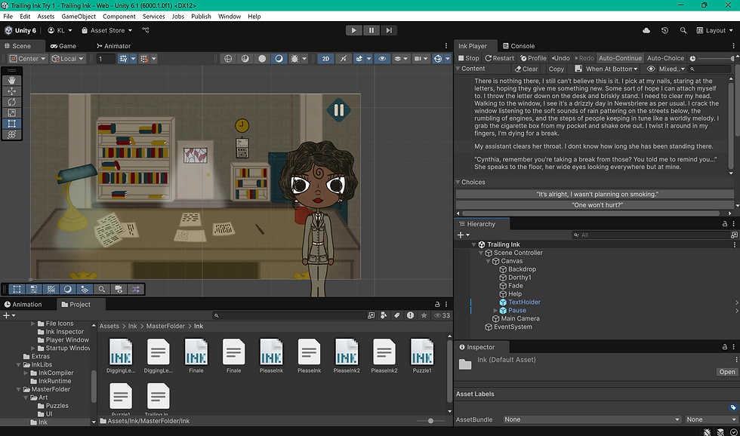Screen dimensions: 740x436
Task: Click the Clear content button
Action: [x=526, y=69]
